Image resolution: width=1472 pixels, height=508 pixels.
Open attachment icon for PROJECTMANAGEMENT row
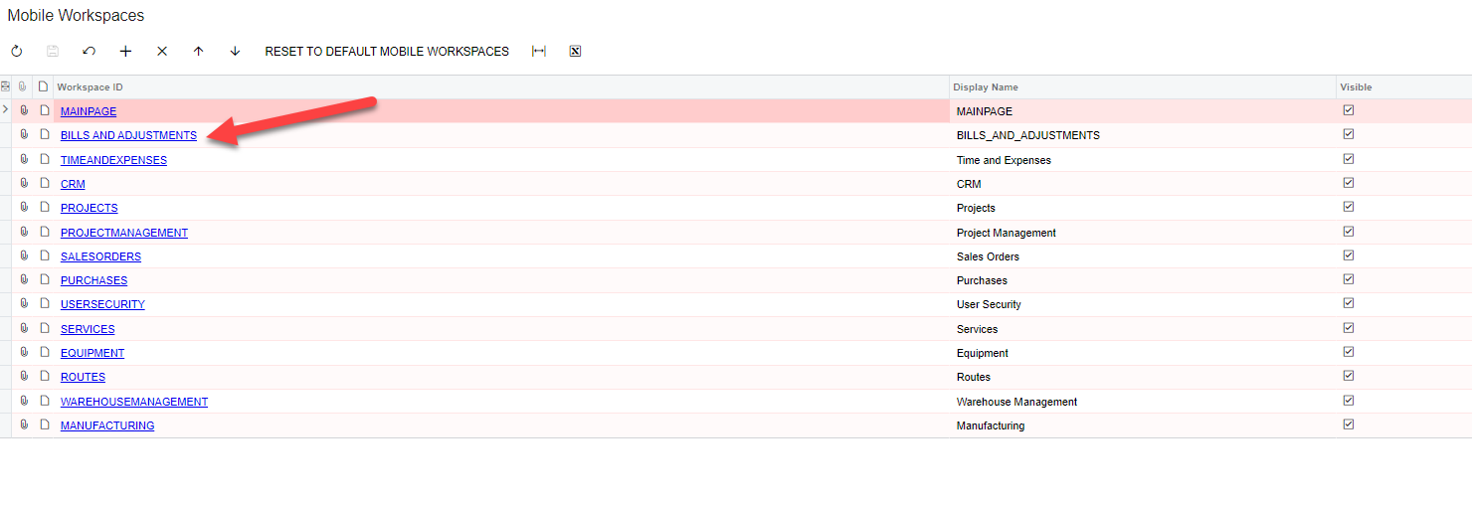24,232
